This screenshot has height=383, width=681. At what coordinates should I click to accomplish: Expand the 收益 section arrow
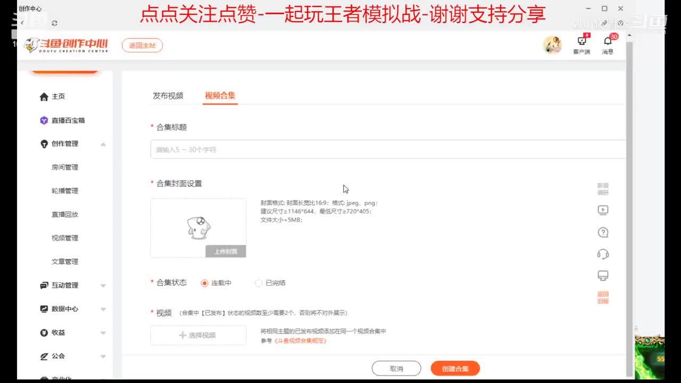103,333
